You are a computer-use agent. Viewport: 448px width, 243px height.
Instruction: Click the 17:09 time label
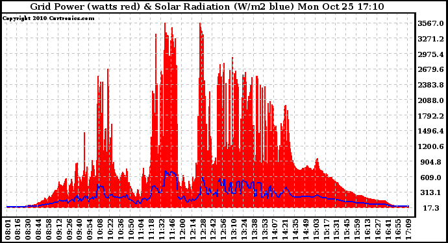point(408,229)
